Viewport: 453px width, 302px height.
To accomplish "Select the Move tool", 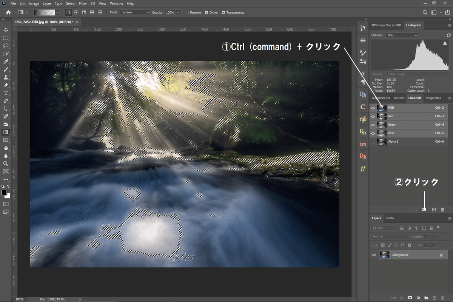I will coord(6,30).
